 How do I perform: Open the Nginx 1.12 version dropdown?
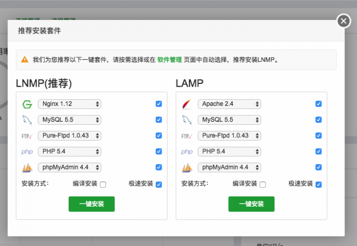[x=69, y=104]
